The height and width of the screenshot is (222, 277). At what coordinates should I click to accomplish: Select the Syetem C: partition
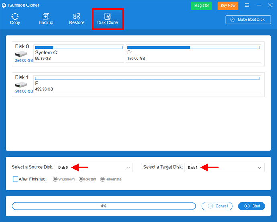point(79,53)
